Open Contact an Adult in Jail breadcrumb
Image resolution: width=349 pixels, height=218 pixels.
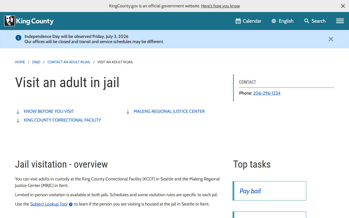click(x=69, y=62)
